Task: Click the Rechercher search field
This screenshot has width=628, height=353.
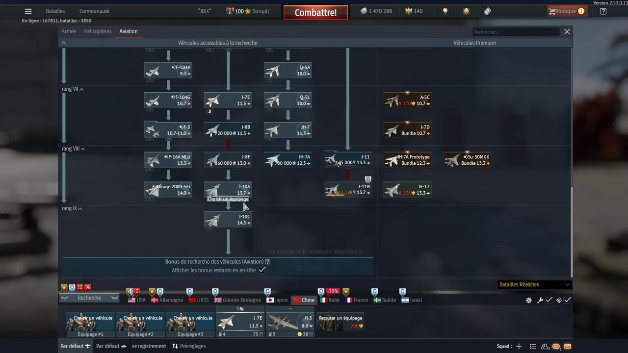Action: coord(516,32)
